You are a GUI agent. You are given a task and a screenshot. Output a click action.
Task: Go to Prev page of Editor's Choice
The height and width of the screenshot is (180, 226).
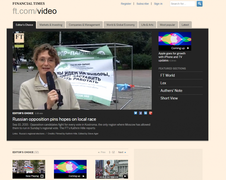(102, 152)
